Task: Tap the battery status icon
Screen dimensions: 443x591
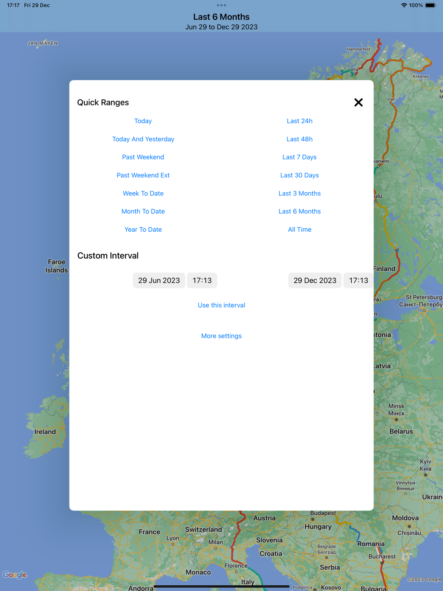Action: 431,5
